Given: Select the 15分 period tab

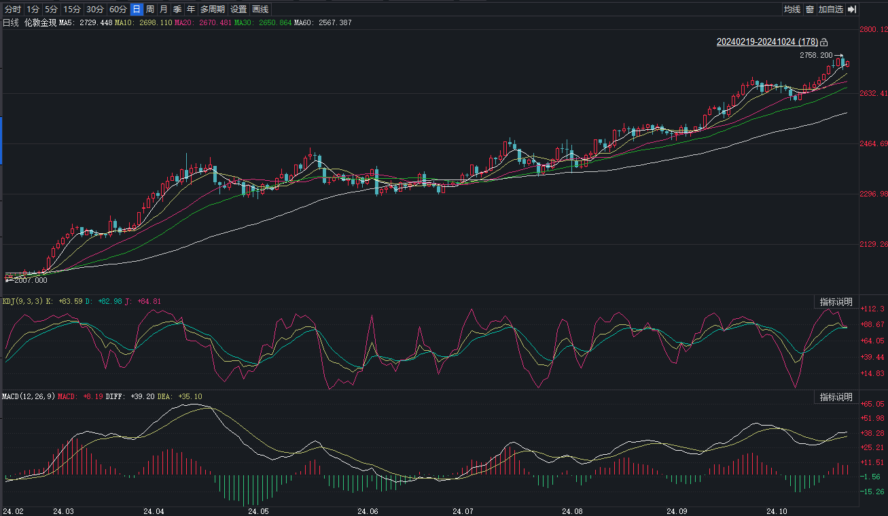Looking at the screenshot, I should click(71, 10).
